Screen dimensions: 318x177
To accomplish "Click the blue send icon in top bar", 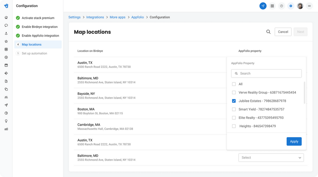I will (x=263, y=6).
